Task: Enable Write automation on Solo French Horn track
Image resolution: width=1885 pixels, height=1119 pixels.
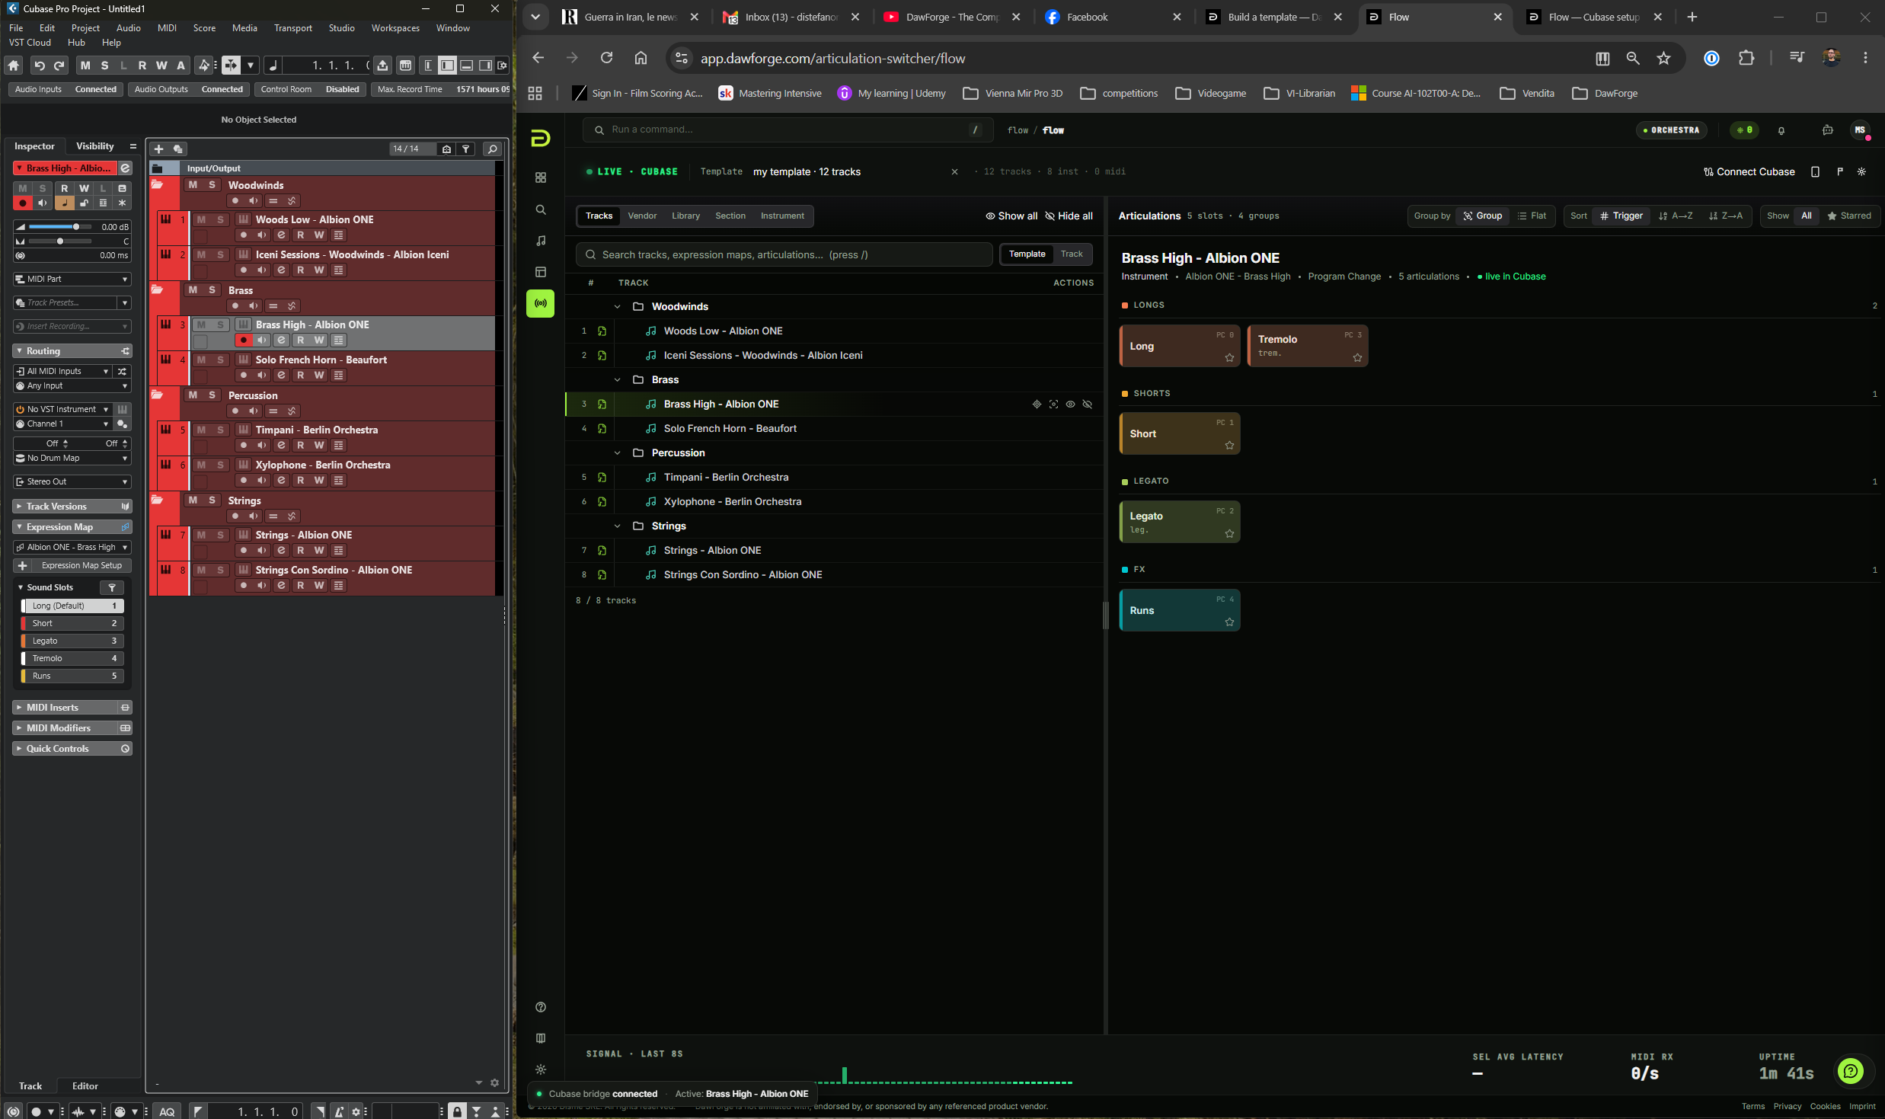Action: (319, 376)
